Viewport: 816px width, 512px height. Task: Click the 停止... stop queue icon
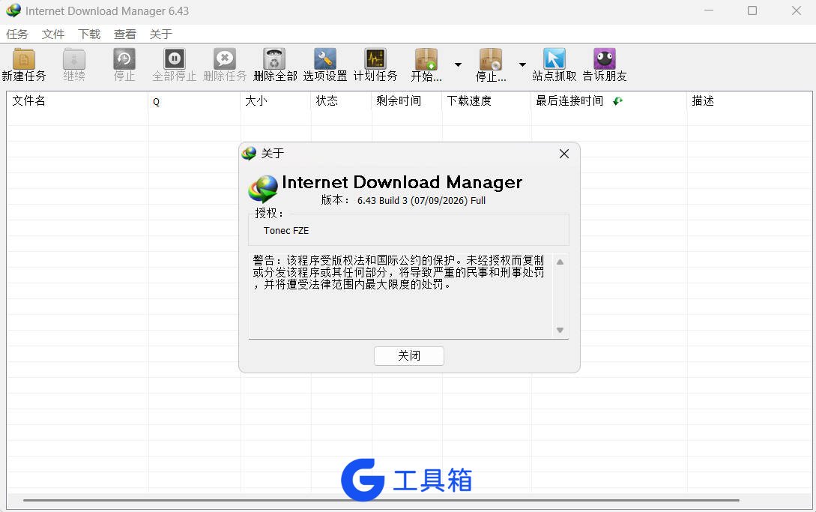tap(491, 59)
